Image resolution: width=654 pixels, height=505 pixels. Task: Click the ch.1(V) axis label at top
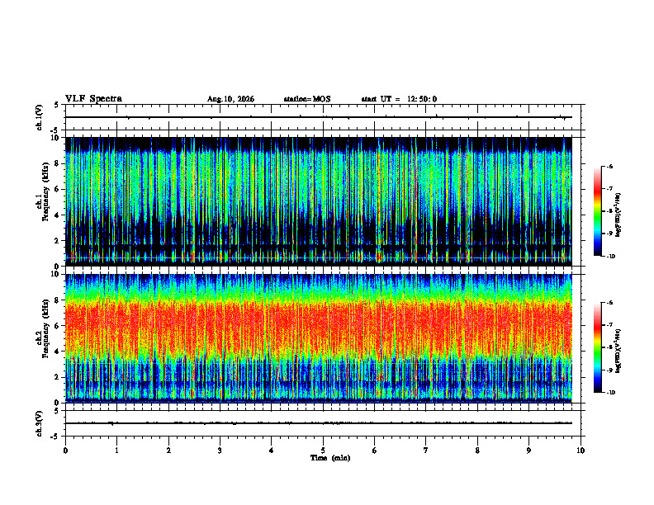[x=40, y=117]
